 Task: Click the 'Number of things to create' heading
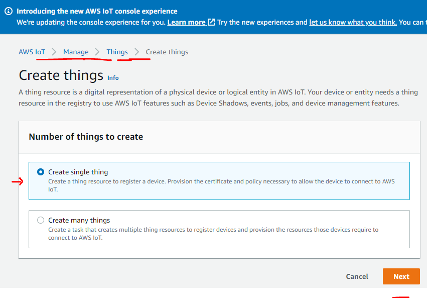86,137
